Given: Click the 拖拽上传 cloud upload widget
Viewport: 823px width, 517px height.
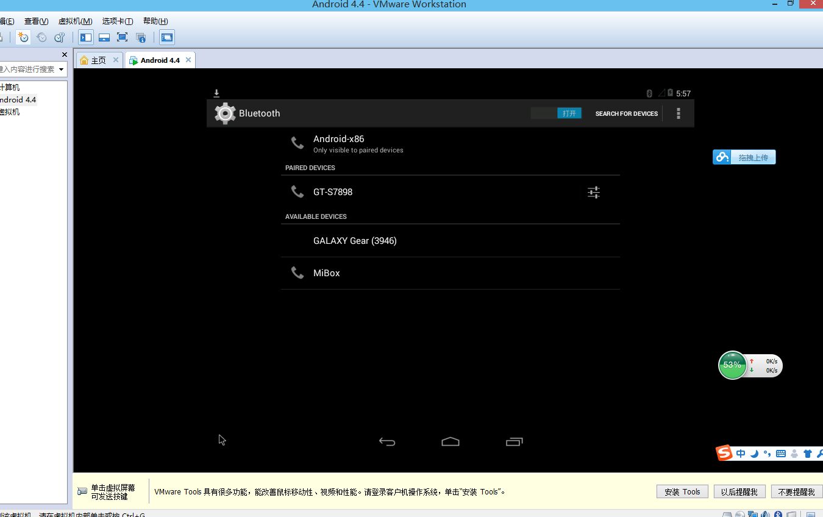Looking at the screenshot, I should click(x=744, y=157).
